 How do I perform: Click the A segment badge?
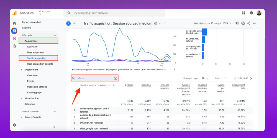pos(68,23)
